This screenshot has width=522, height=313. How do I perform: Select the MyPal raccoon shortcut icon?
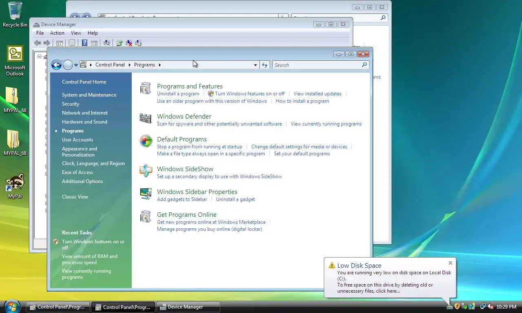coord(15,186)
